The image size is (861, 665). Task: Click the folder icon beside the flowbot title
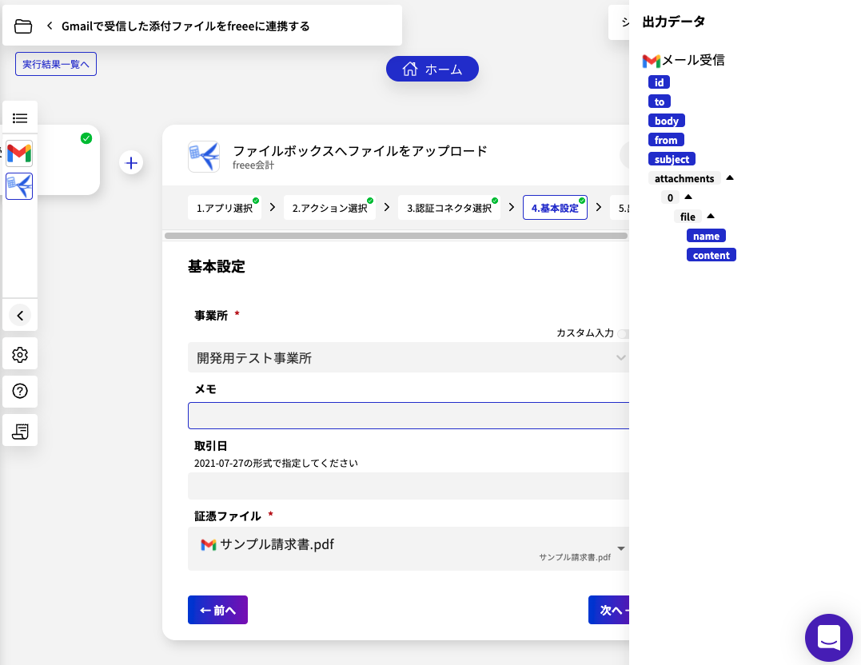pyautogui.click(x=23, y=25)
